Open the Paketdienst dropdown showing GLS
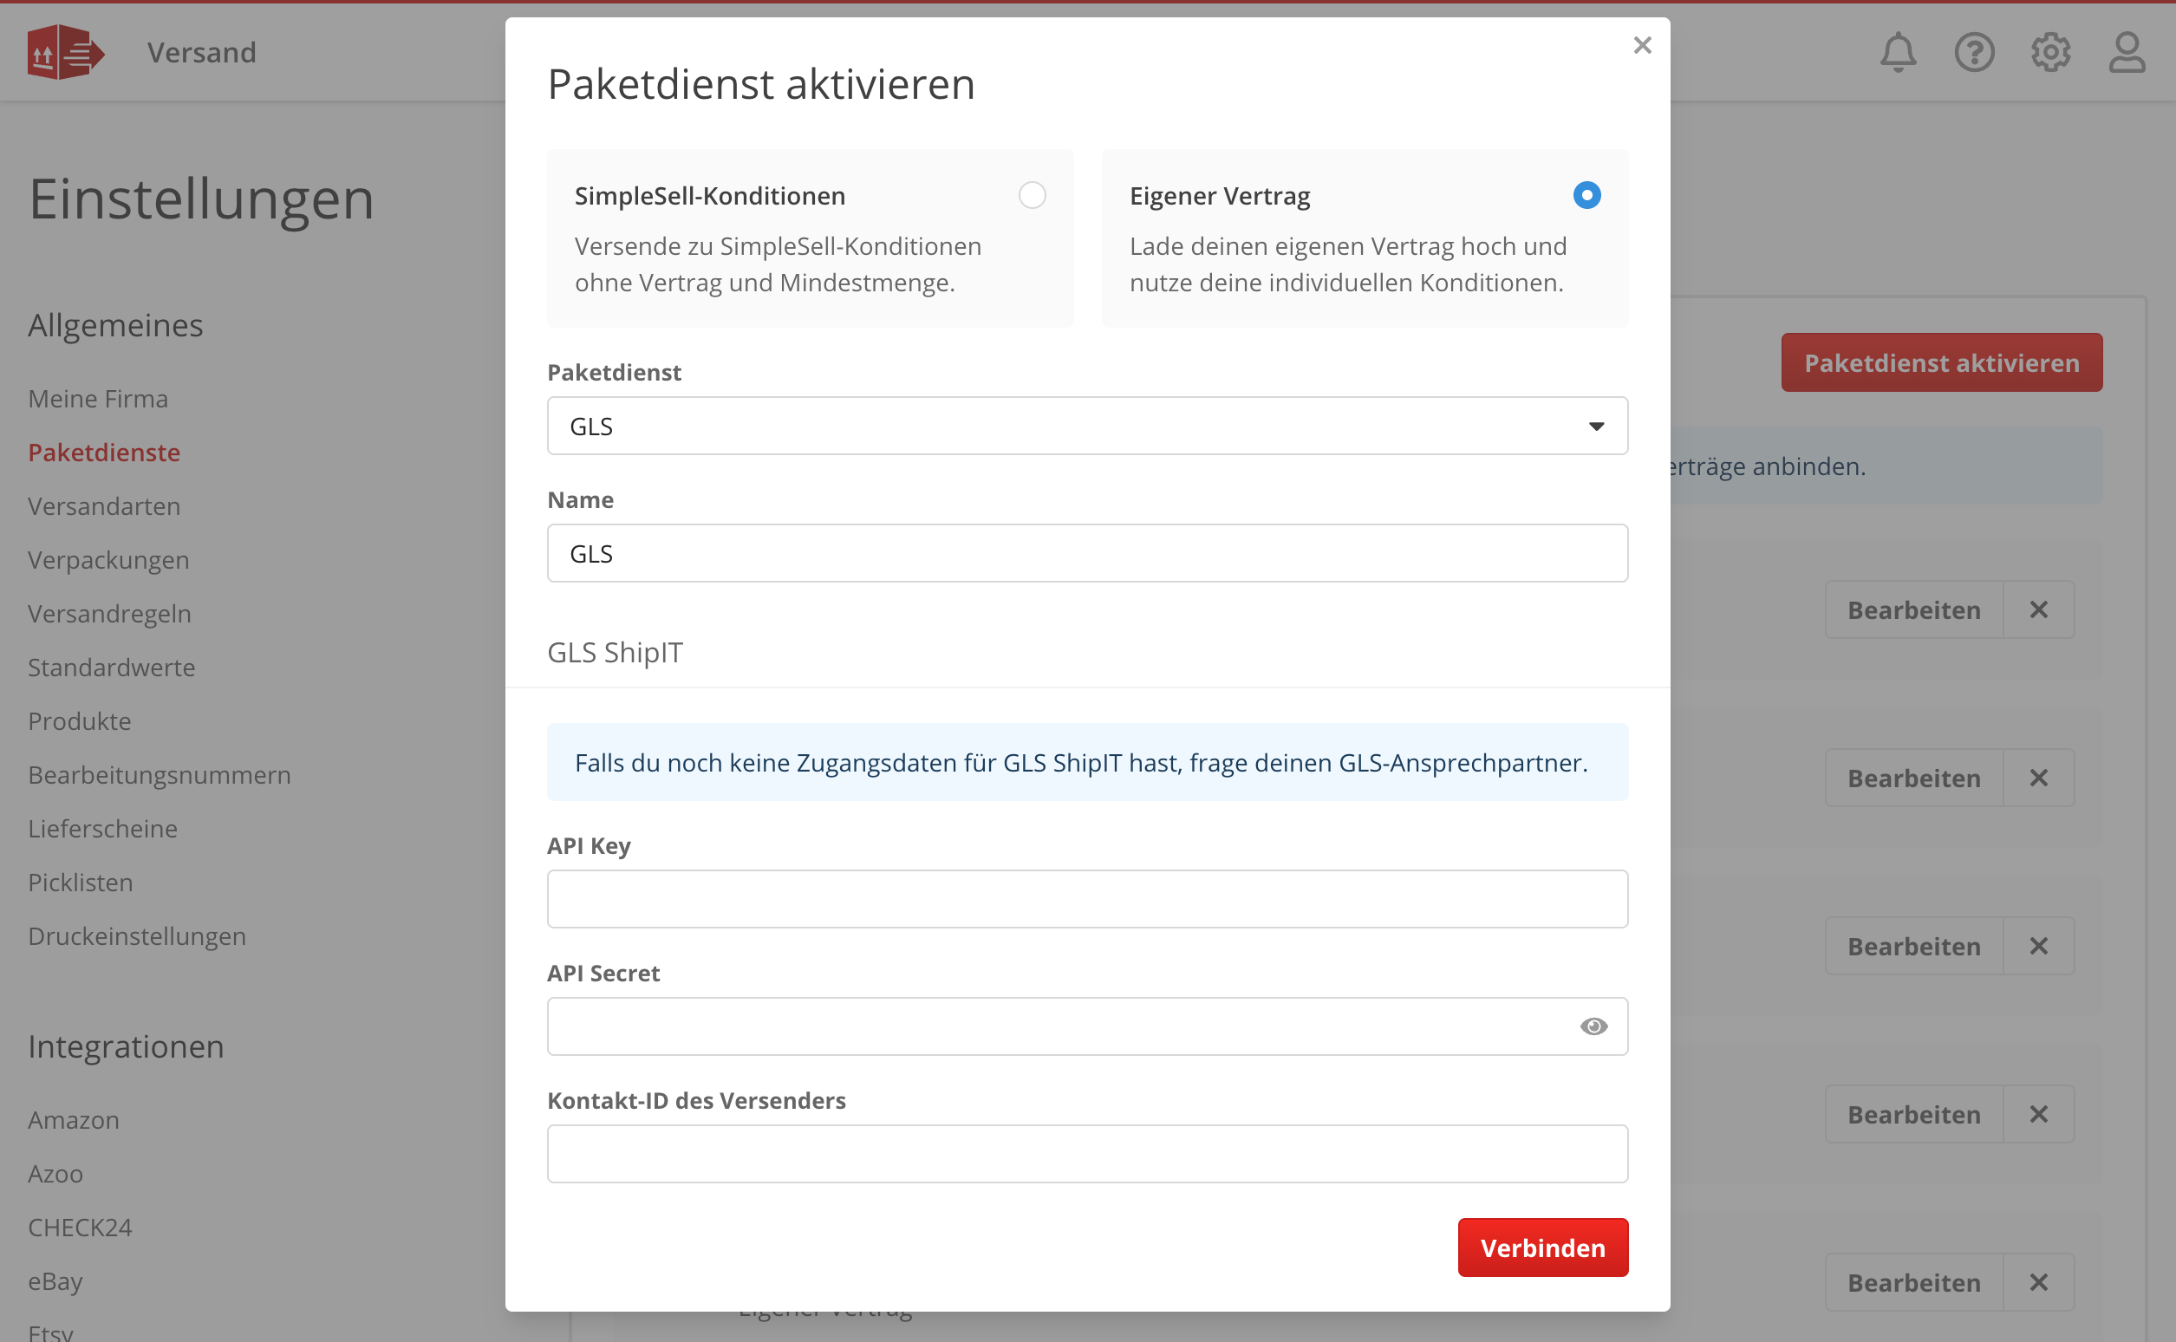The image size is (2176, 1342). pos(1087,426)
